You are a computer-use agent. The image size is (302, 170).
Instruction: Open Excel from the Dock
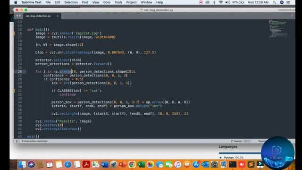(141, 164)
